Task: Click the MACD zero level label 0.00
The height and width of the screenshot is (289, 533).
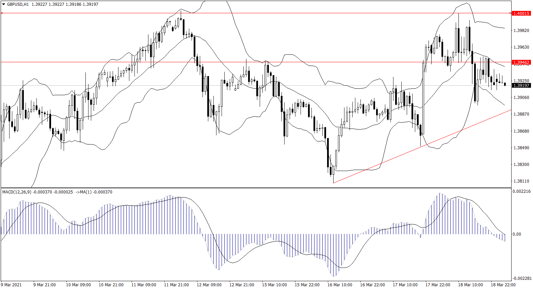Action: [517, 234]
